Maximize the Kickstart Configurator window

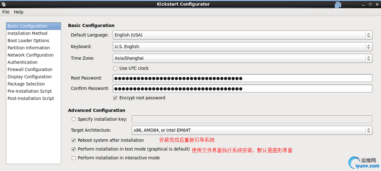[x=370, y=4]
